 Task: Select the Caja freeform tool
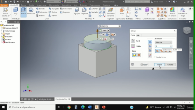coord(147,11)
